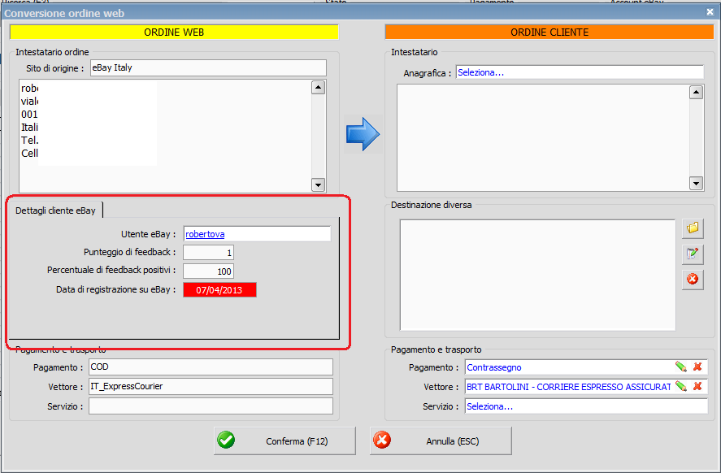Click the Data di registrazione su eBay label
Image resolution: width=721 pixels, height=473 pixels.
pos(116,289)
